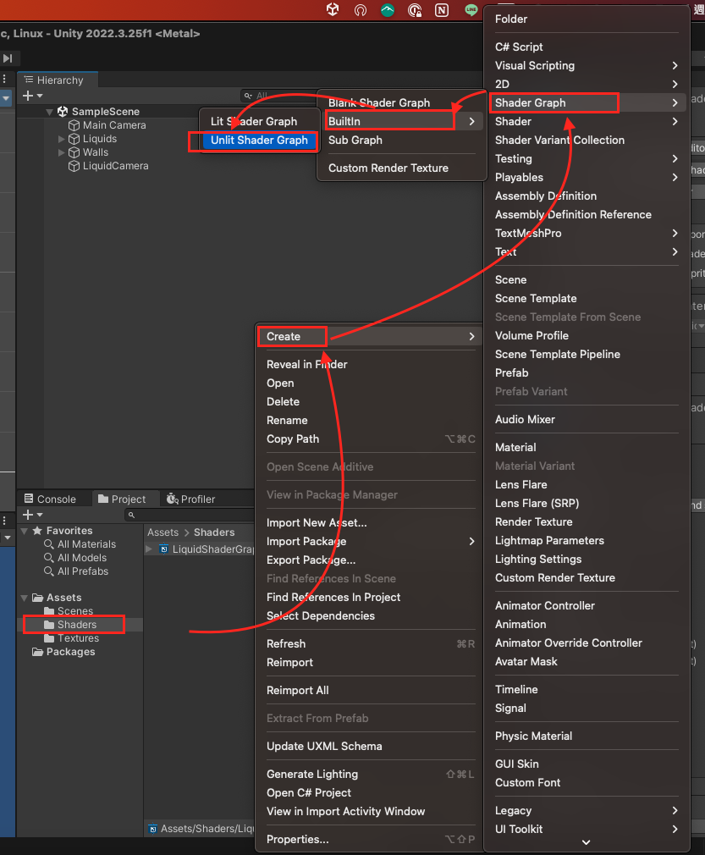The width and height of the screenshot is (705, 855).
Task: Switch to the Profiler tab
Action: [190, 499]
